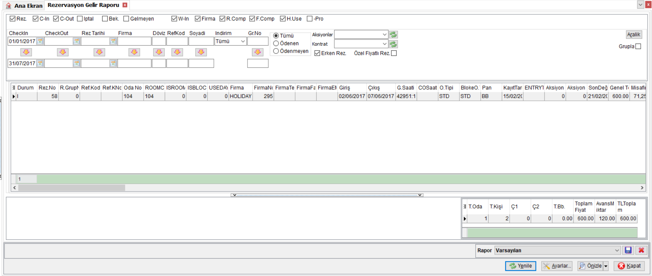Open calendar picker for second CheckOut field
The height and width of the screenshot is (276, 652).
pyautogui.click(x=77, y=63)
